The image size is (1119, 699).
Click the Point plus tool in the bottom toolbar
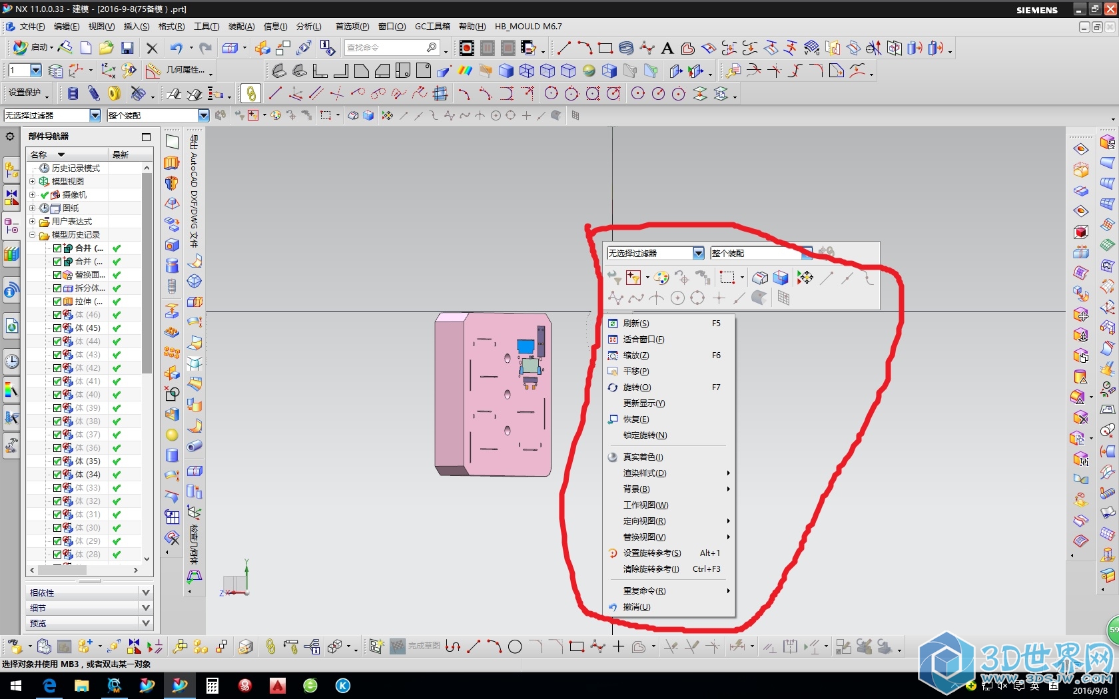coord(618,646)
